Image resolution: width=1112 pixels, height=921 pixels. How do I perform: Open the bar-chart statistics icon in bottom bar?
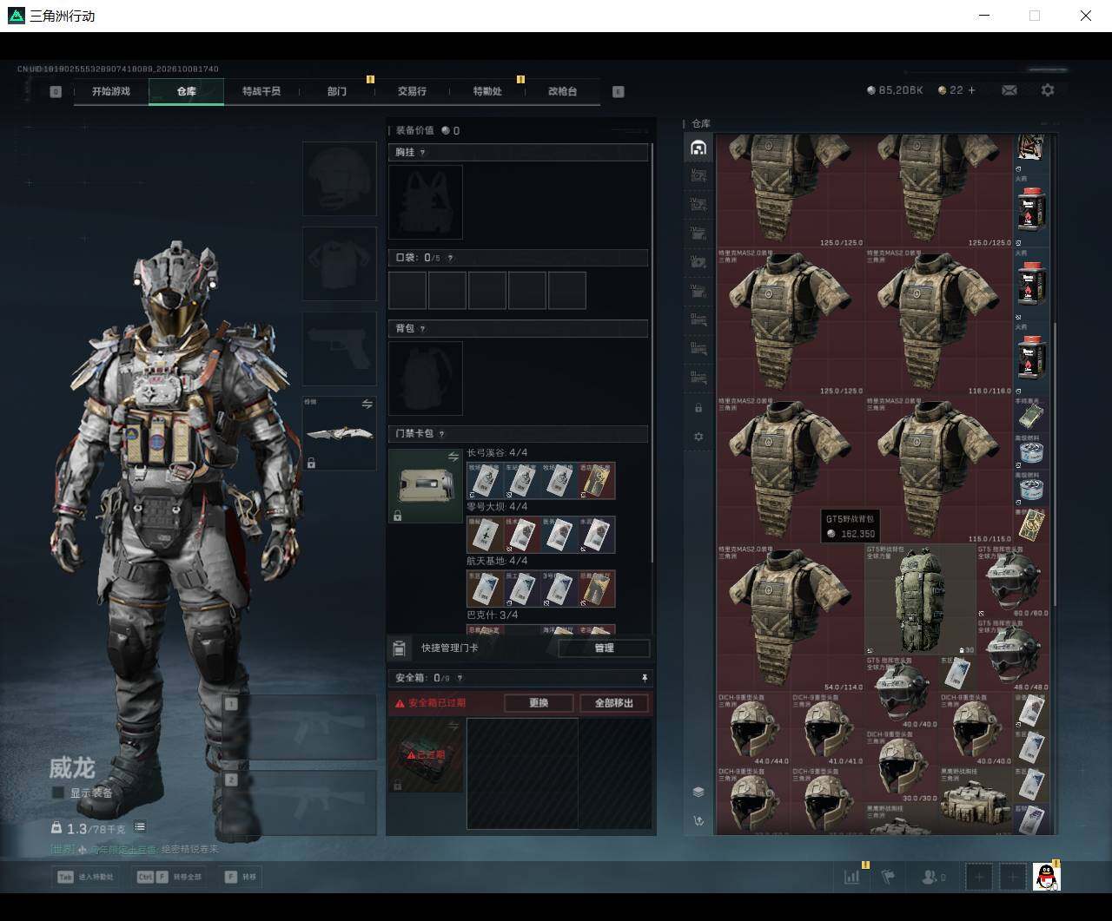click(x=851, y=877)
